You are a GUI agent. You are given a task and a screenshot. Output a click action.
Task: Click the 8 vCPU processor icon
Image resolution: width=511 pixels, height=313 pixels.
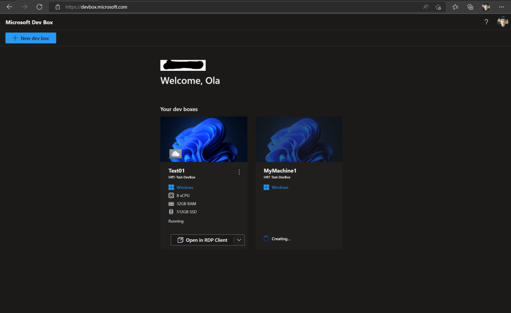click(171, 195)
